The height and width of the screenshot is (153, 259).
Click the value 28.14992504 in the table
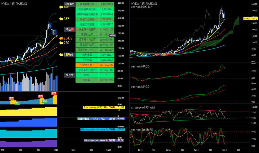point(106,50)
